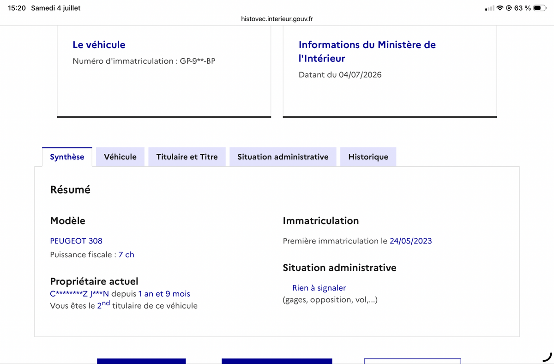554x364 pixels.
Task: Click first registration date 24/05/2023
Action: point(411,241)
